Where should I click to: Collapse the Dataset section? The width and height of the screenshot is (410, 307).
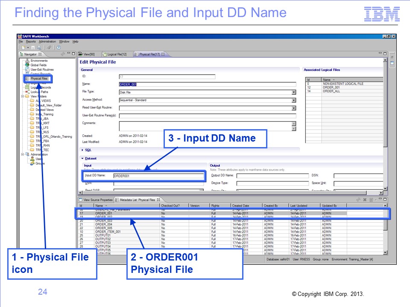82,159
